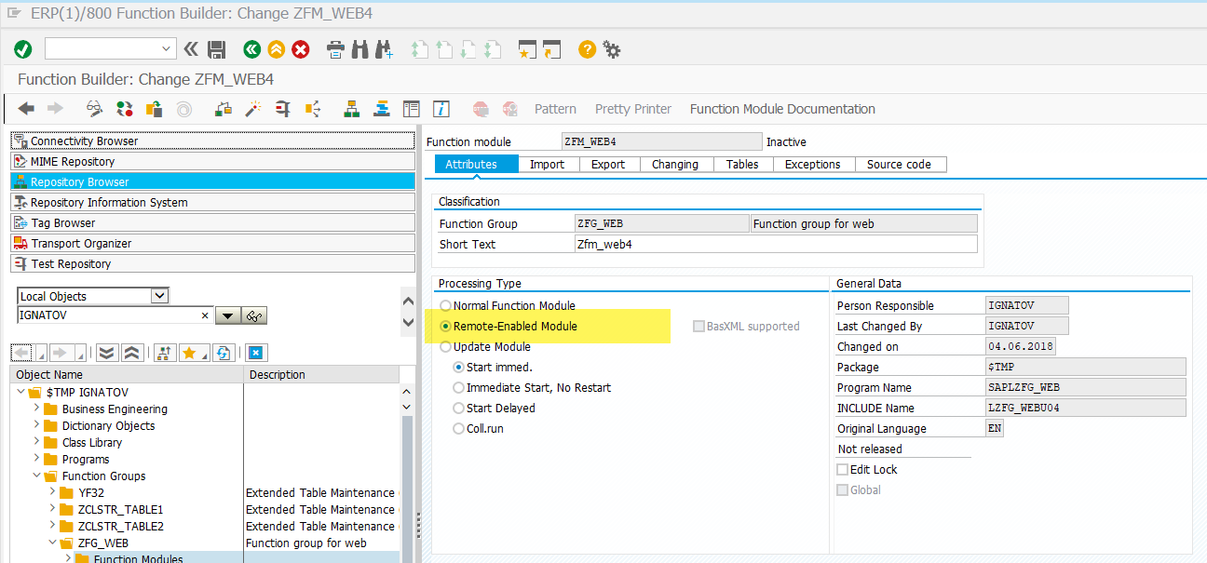1207x563 pixels.
Task: Select the Start Delayed radio option
Action: [458, 408]
